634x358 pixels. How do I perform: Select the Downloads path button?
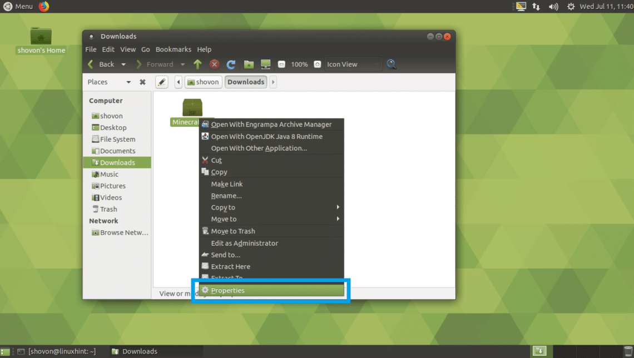click(x=246, y=82)
